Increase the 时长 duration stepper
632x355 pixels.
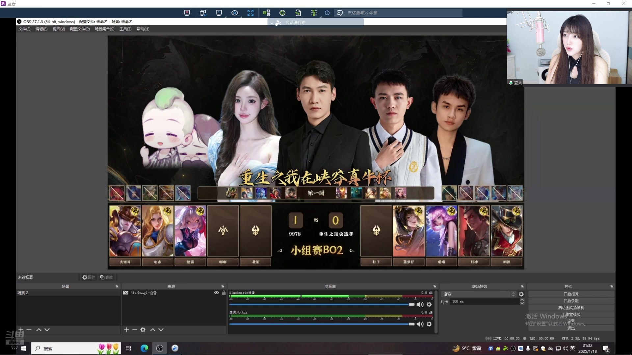[x=522, y=300]
